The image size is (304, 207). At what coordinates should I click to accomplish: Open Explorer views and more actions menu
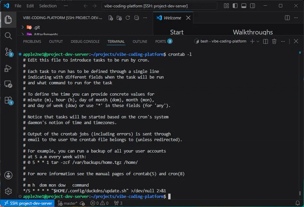coord(145,18)
